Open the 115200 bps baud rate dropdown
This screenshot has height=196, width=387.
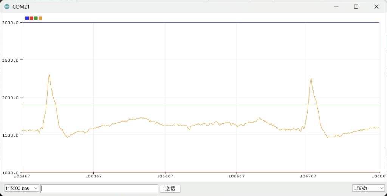tap(22, 188)
